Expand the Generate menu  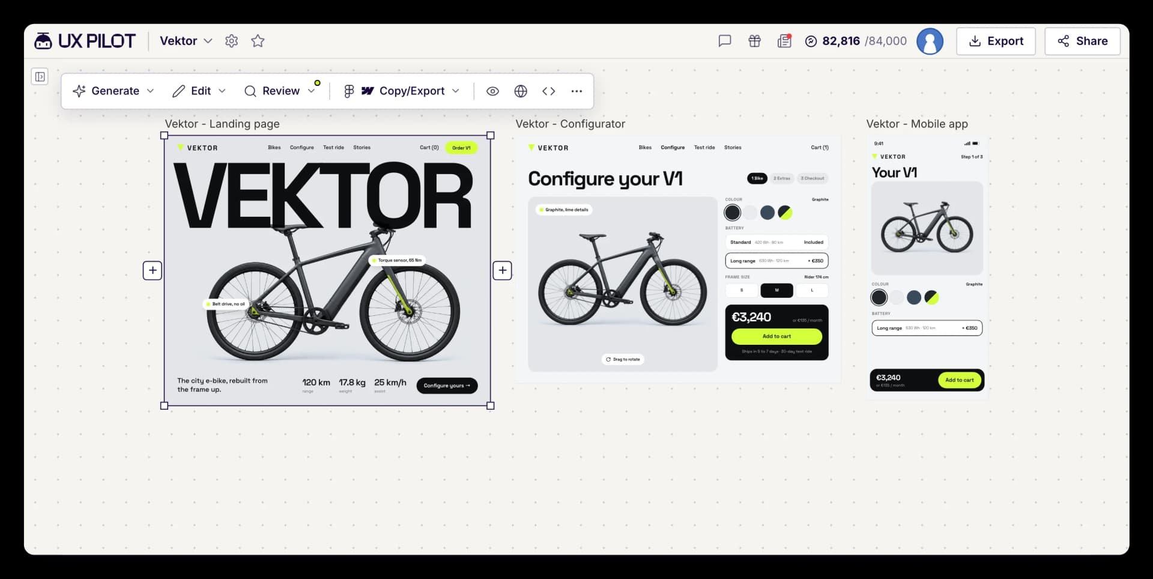(113, 91)
